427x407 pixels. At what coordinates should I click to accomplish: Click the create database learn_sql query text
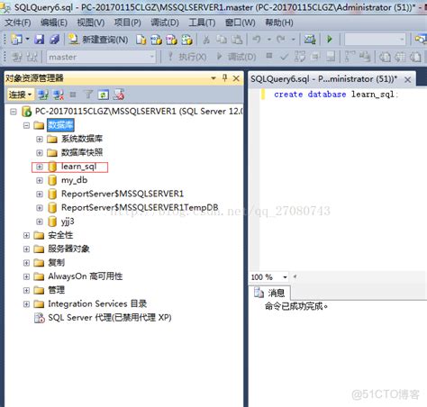point(336,95)
